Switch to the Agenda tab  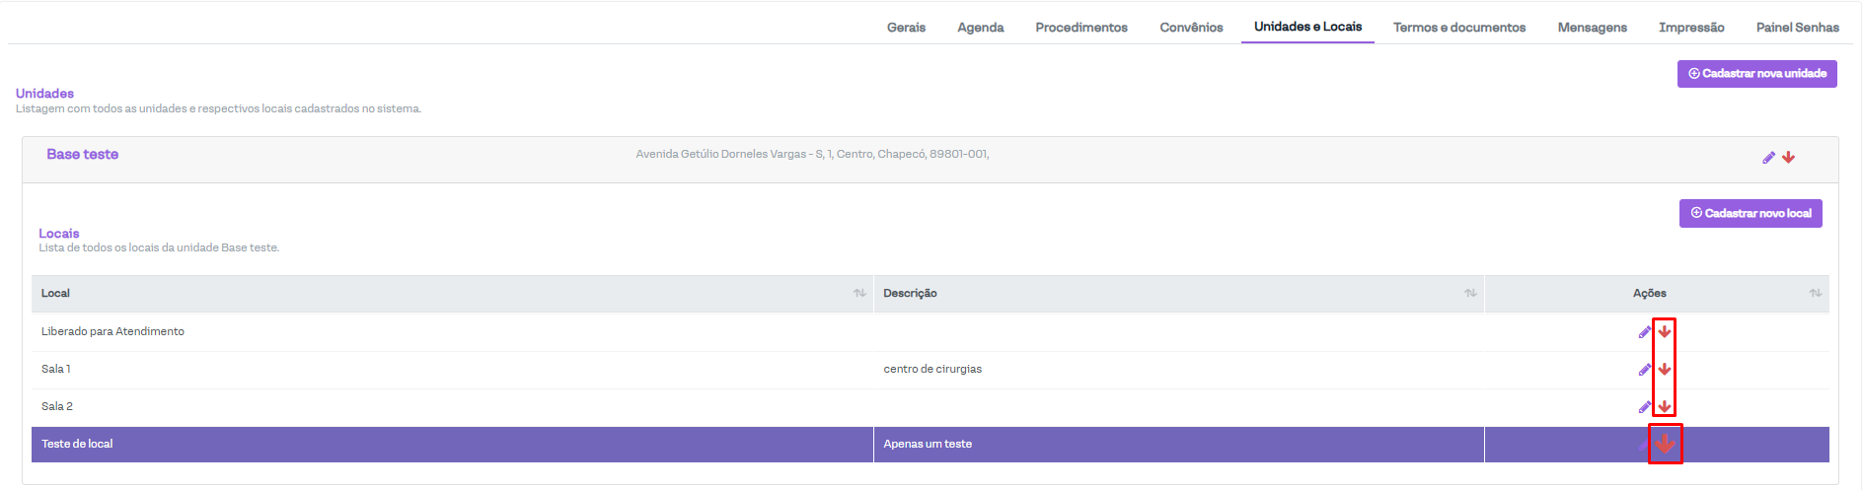(980, 28)
